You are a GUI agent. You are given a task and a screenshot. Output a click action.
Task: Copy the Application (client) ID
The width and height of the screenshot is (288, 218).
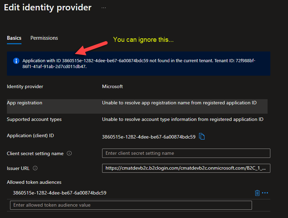(202, 136)
